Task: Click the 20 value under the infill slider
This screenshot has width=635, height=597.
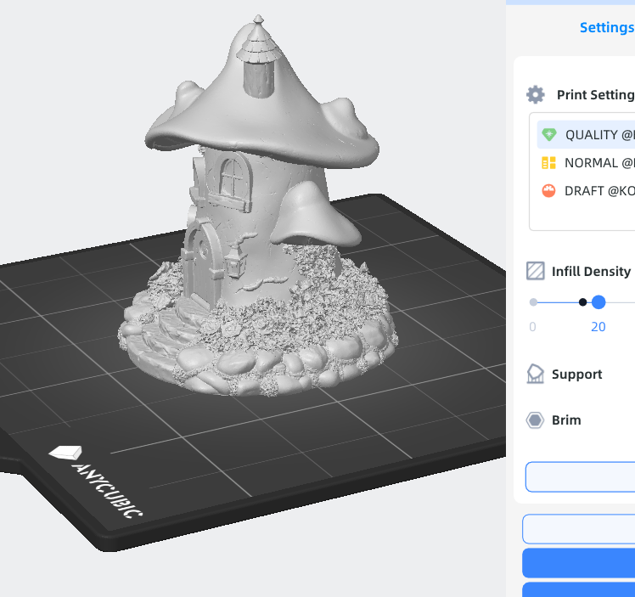Action: point(598,327)
